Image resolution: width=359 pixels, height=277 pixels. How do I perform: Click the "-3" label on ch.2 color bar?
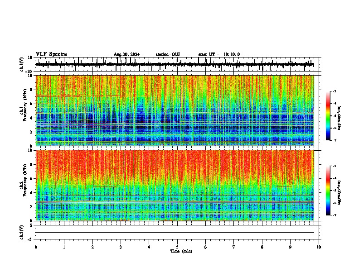pyautogui.click(x=335, y=166)
